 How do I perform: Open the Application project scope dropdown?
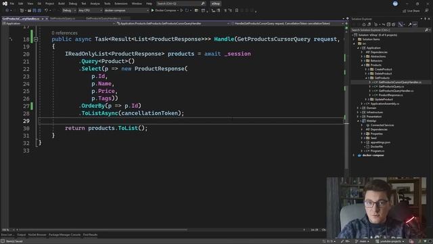point(58,24)
